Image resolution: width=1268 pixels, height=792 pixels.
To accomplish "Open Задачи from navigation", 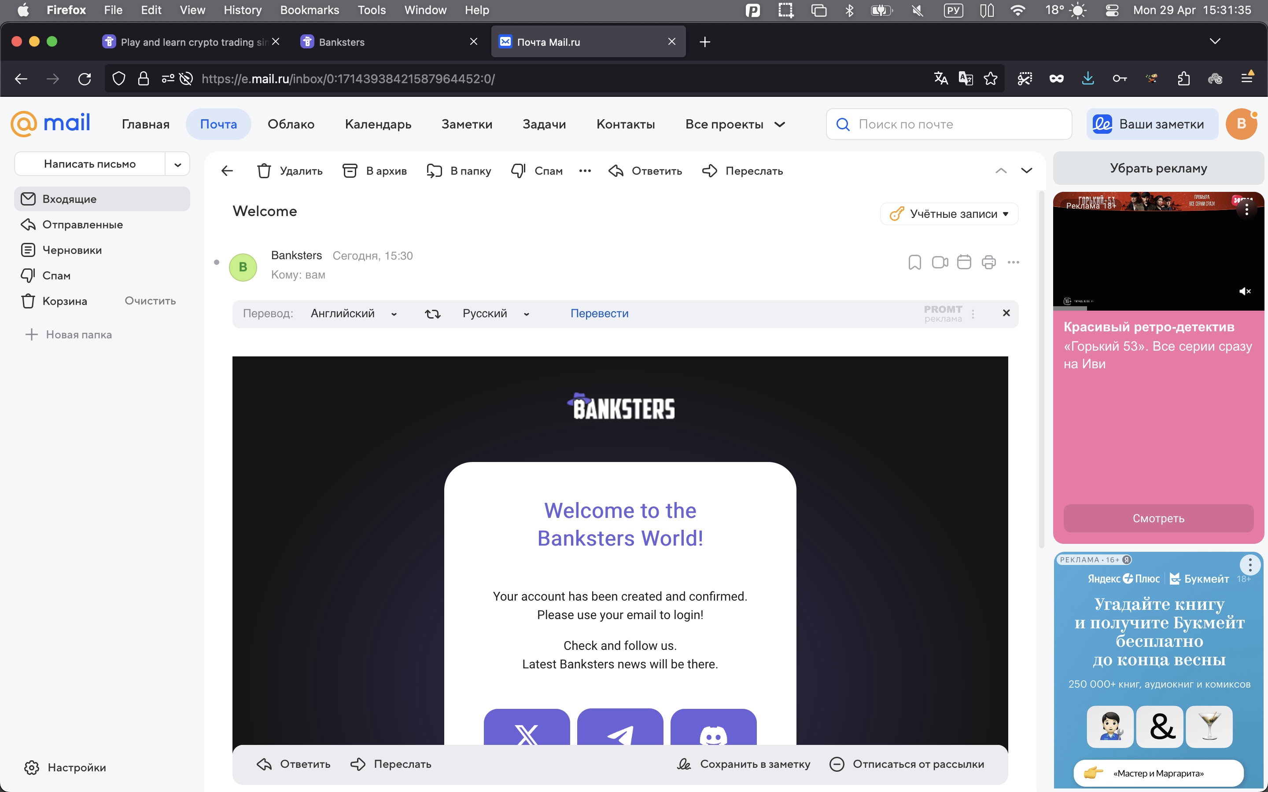I will point(544,124).
